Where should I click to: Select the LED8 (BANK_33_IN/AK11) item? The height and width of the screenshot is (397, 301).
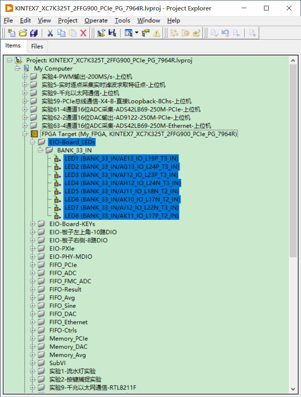[122, 216]
